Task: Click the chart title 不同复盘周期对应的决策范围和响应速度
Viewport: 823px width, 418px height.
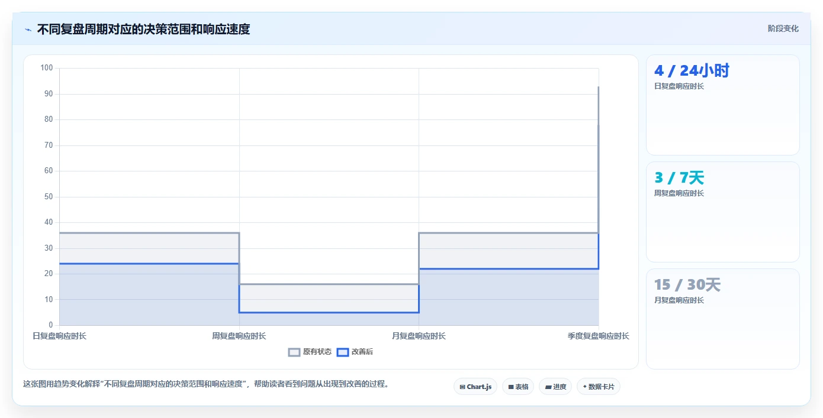Action: [143, 29]
